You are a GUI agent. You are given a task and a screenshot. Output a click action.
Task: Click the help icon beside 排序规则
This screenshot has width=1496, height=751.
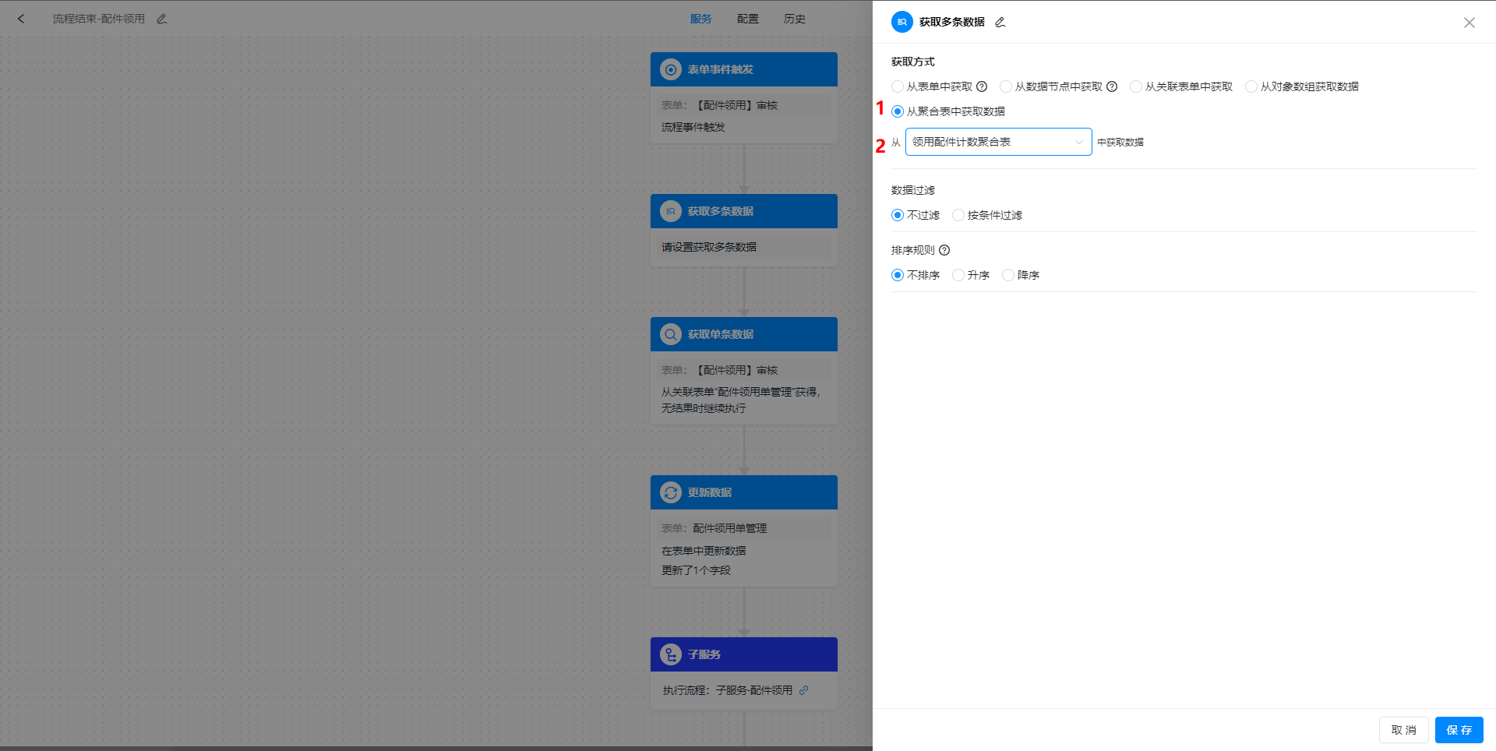click(944, 250)
